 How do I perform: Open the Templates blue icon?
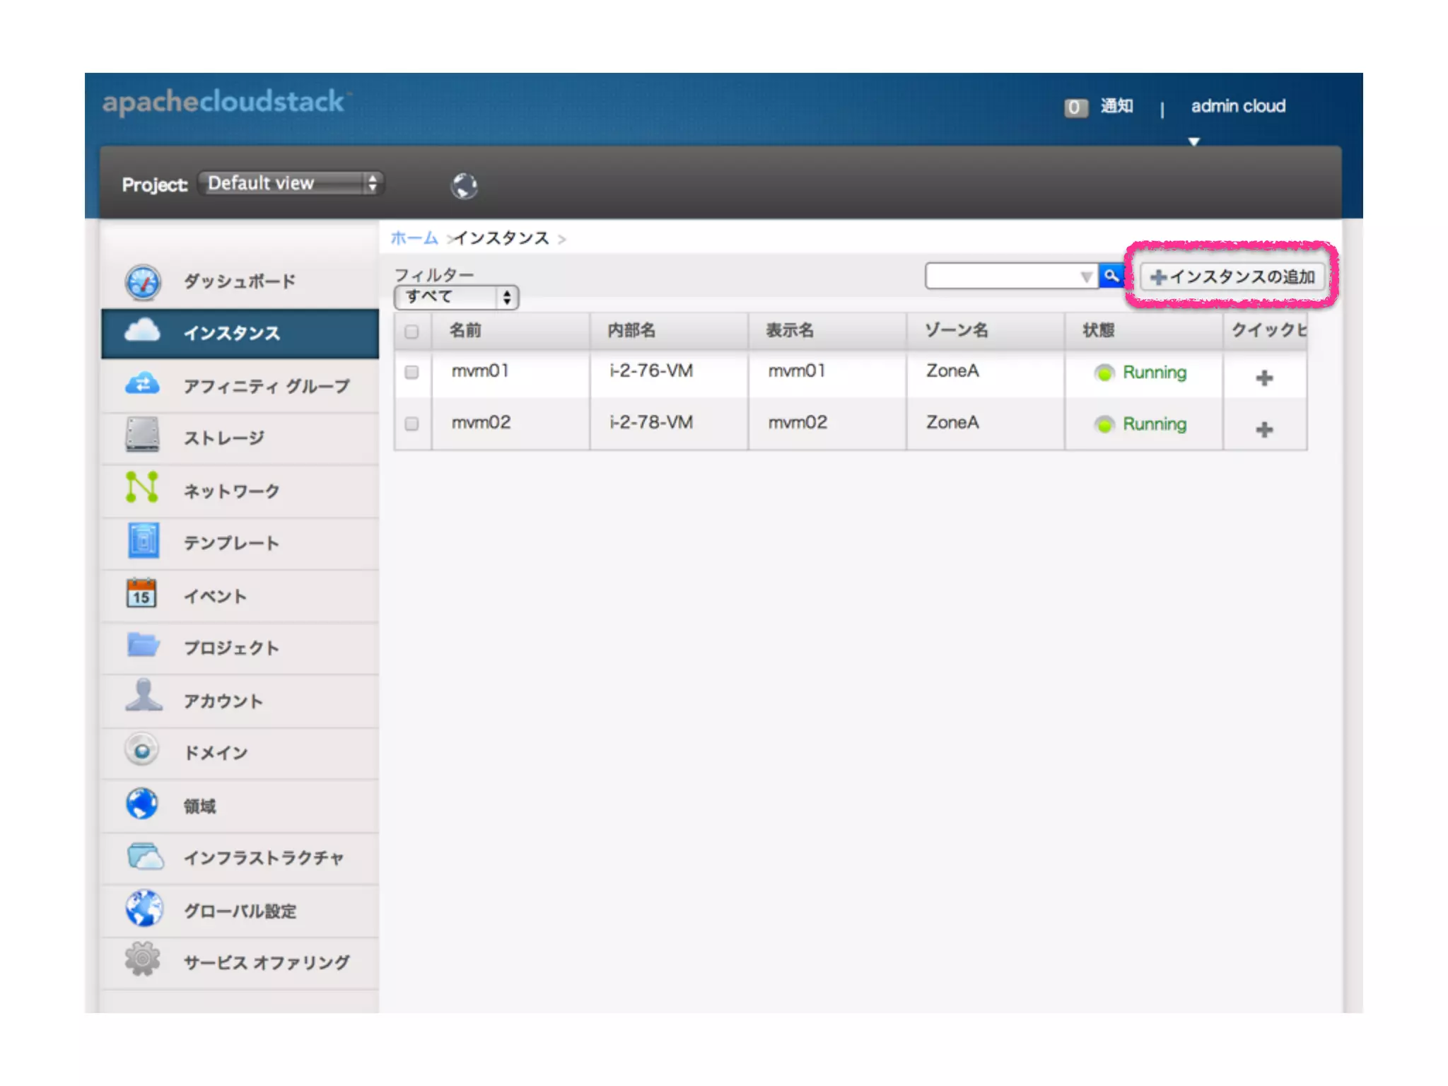pos(143,541)
